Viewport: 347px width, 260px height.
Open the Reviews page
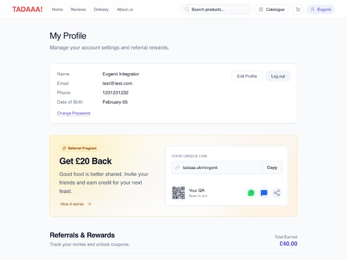tap(78, 10)
